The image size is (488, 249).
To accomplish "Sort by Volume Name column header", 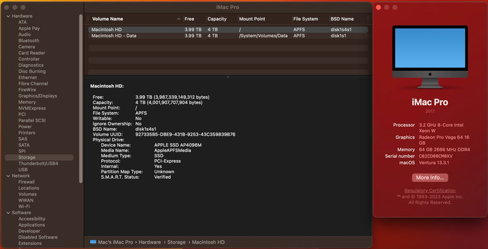I will point(107,19).
